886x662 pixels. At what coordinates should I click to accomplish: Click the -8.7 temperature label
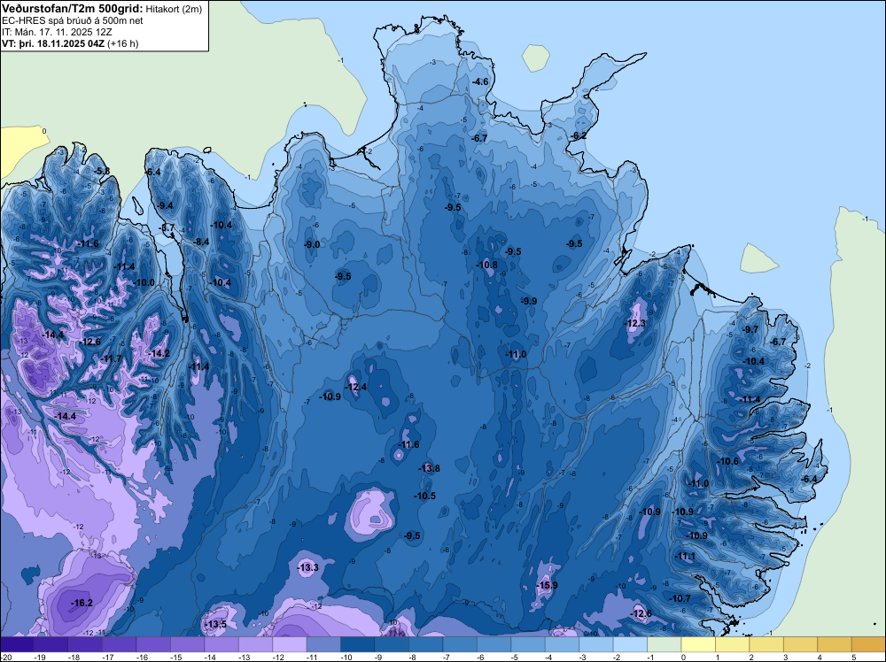coord(167,228)
